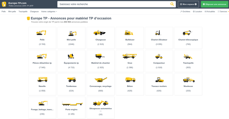Select the Tombereau dump truck icon
This screenshot has width=229, height=119.
[71, 79]
